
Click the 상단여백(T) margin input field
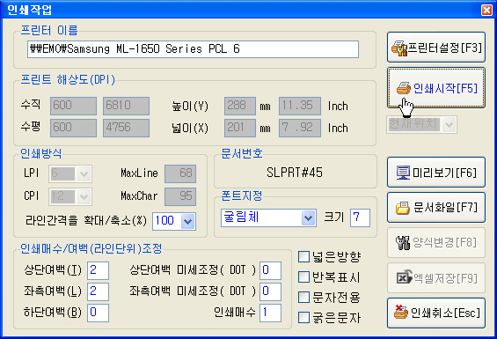pos(99,270)
